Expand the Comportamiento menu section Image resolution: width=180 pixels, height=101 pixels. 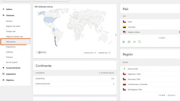click(x=13, y=68)
